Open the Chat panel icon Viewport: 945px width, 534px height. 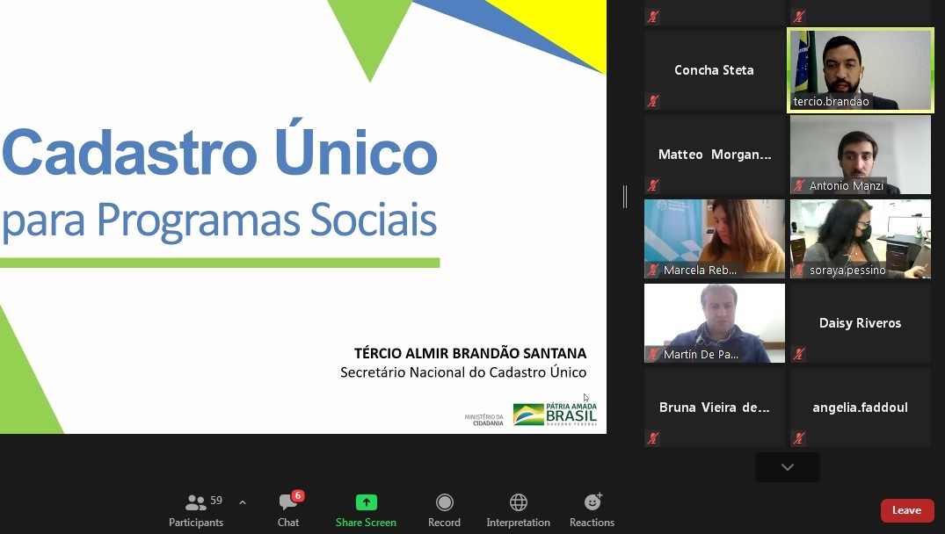[x=287, y=502]
